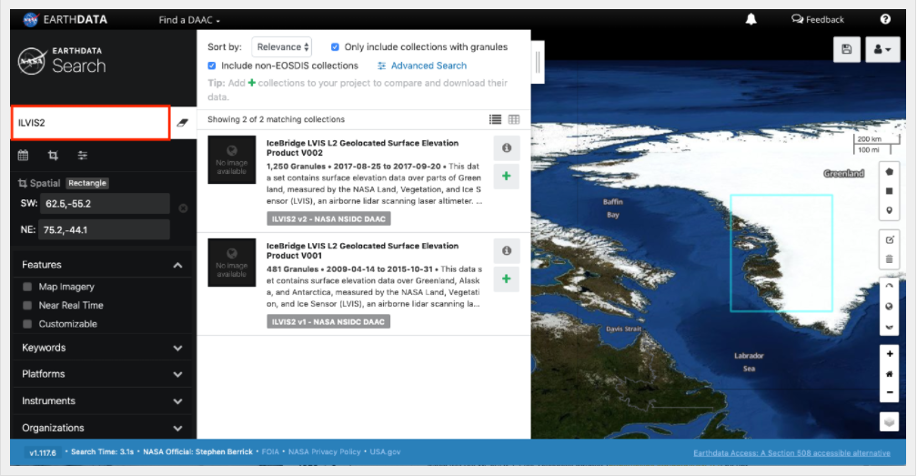Image resolution: width=917 pixels, height=476 pixels.
Task: Open the help question mark
Action: [885, 19]
